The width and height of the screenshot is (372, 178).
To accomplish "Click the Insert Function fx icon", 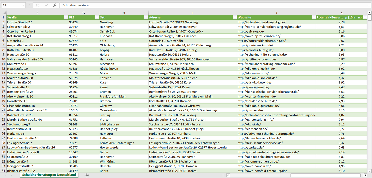I will [55, 5].
